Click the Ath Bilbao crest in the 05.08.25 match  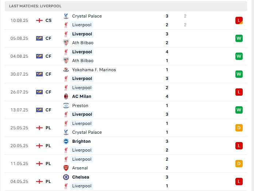(66, 43)
